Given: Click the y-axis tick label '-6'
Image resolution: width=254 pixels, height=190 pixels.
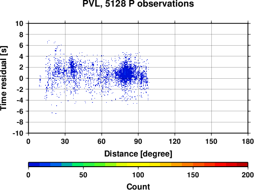Looking at the screenshot, I should point(20,111).
